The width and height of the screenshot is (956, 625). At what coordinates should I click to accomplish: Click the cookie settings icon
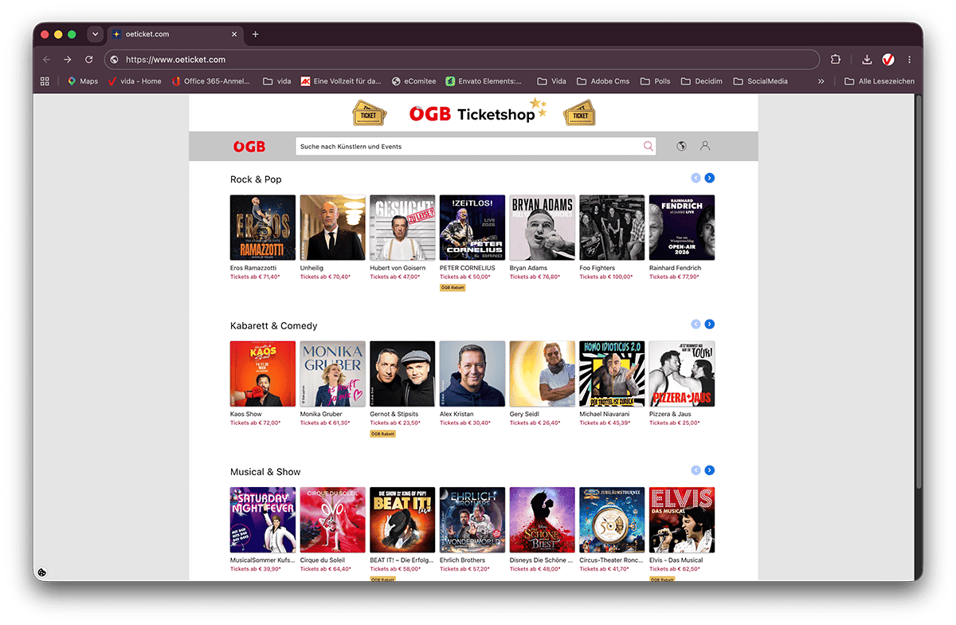(42, 572)
